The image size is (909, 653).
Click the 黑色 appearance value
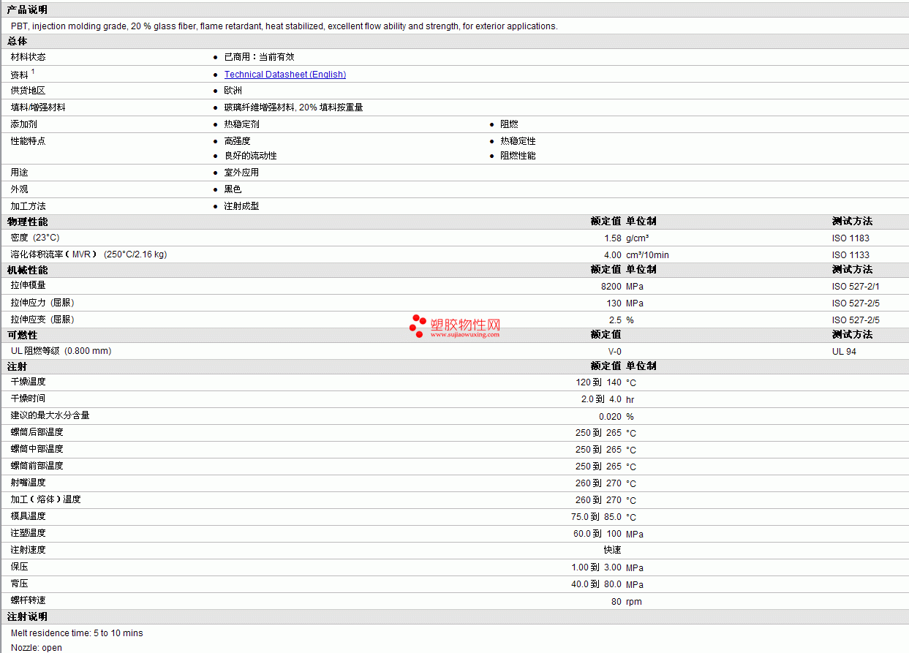tap(233, 189)
